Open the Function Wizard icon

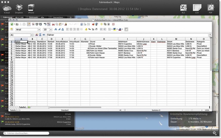[x=37, y=35]
